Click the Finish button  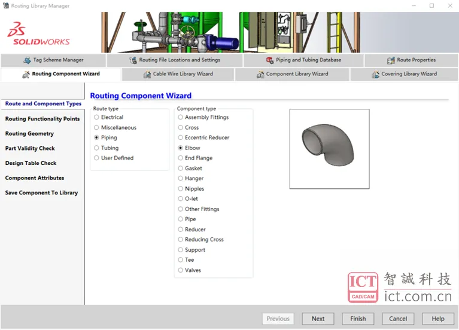point(358,319)
